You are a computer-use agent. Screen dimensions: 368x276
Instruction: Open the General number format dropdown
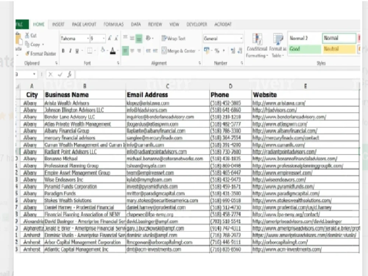coord(241,38)
